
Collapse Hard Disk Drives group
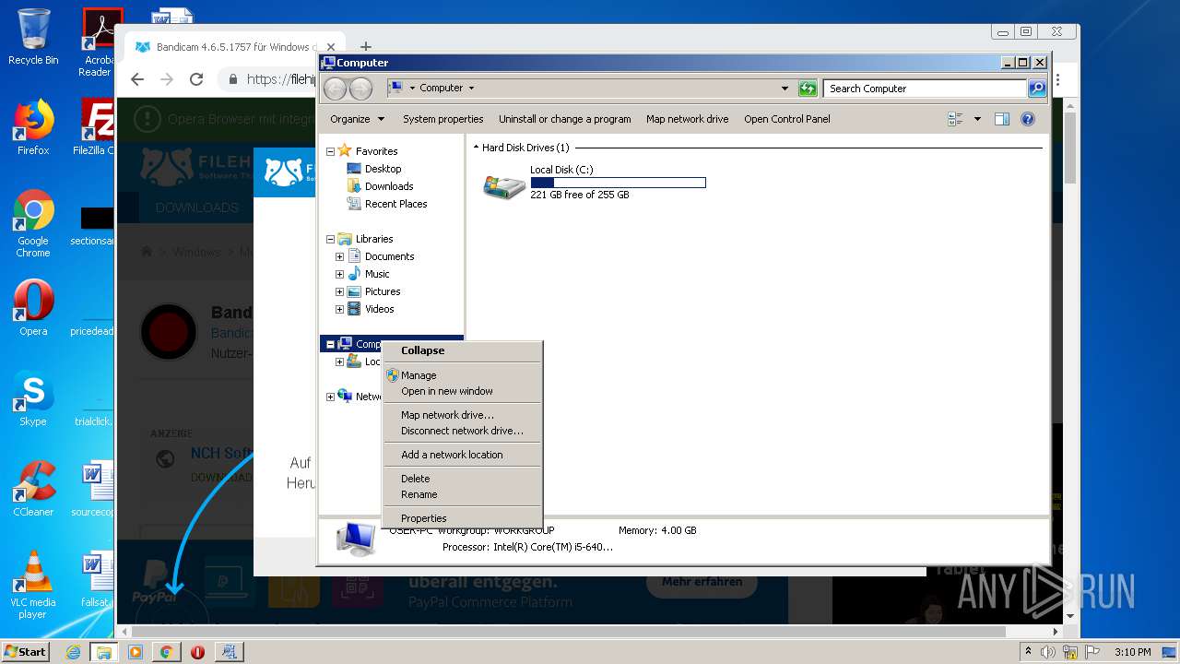pyautogui.click(x=476, y=148)
